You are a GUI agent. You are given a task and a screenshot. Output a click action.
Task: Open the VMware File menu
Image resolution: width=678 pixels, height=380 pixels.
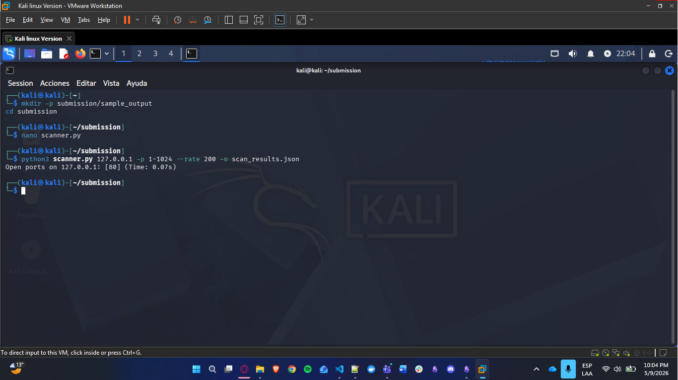10,20
